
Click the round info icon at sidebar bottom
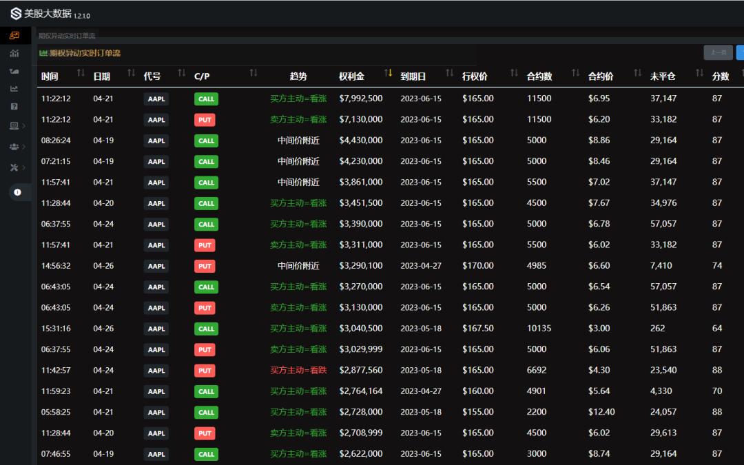17,192
